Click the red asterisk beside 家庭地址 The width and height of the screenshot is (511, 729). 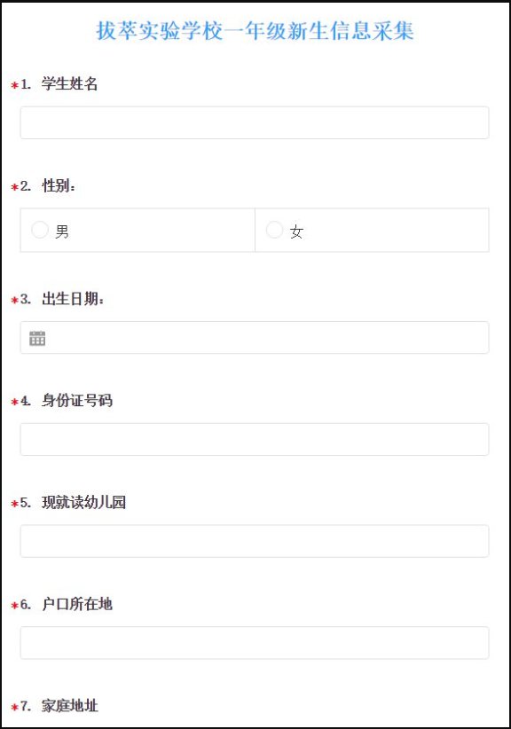[14, 707]
